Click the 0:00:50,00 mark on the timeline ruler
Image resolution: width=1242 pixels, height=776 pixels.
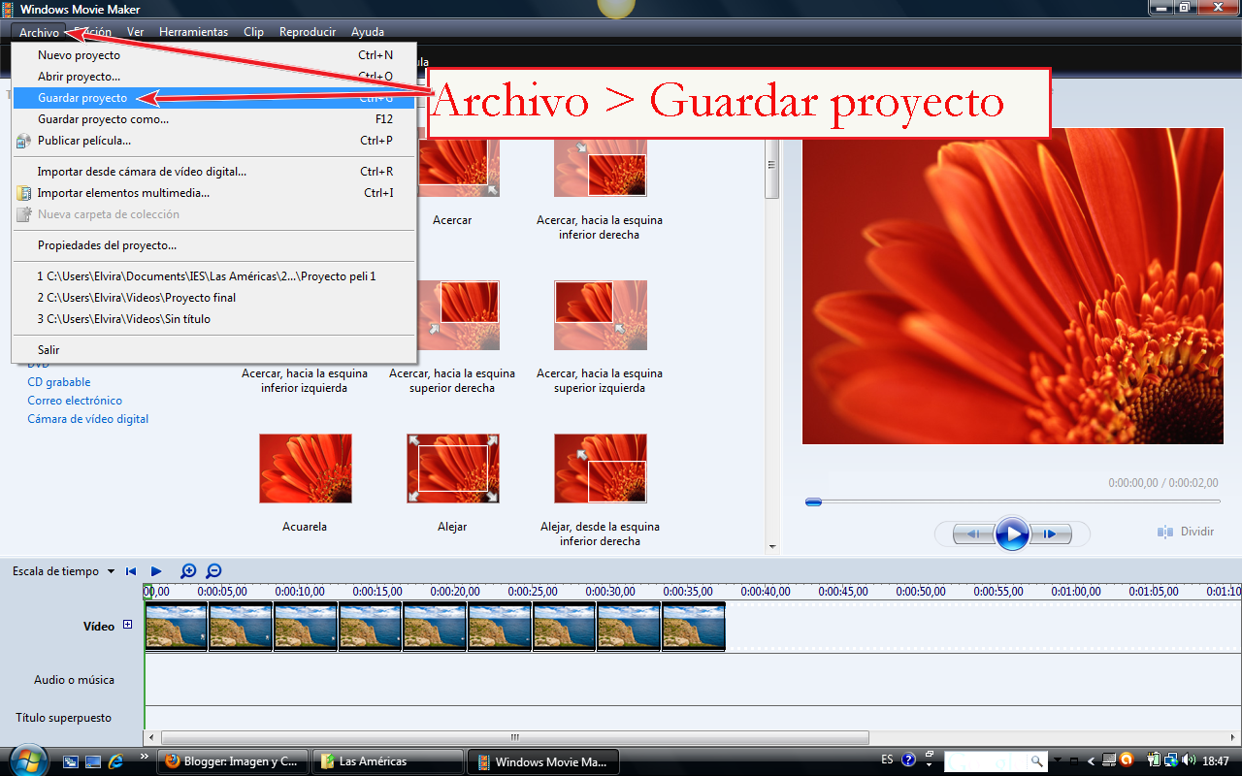point(921,591)
